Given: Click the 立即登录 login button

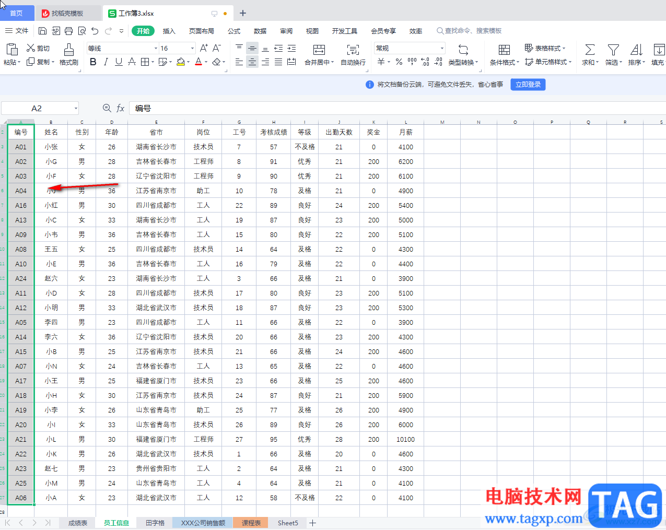Looking at the screenshot, I should pyautogui.click(x=528, y=85).
